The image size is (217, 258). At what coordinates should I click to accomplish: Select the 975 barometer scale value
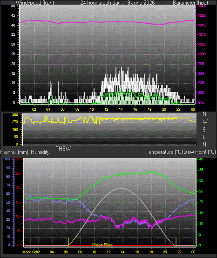[x=201, y=102]
